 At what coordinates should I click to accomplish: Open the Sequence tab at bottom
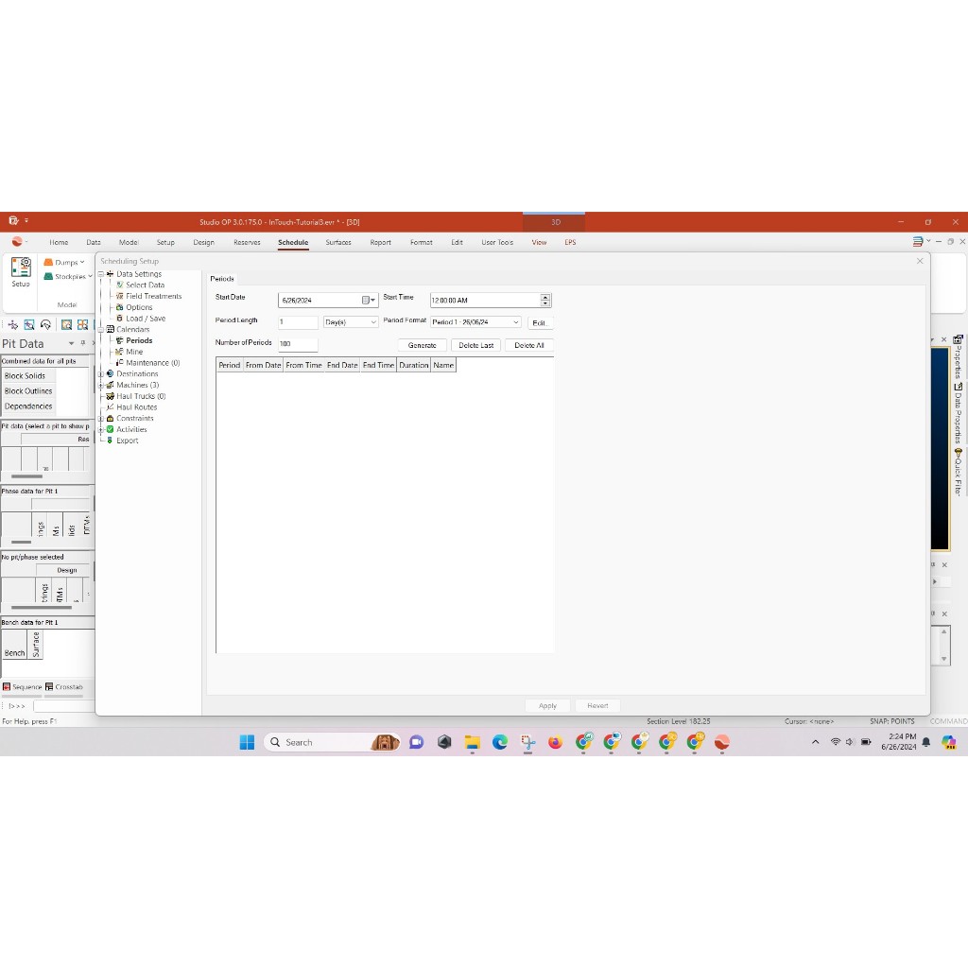[23, 687]
